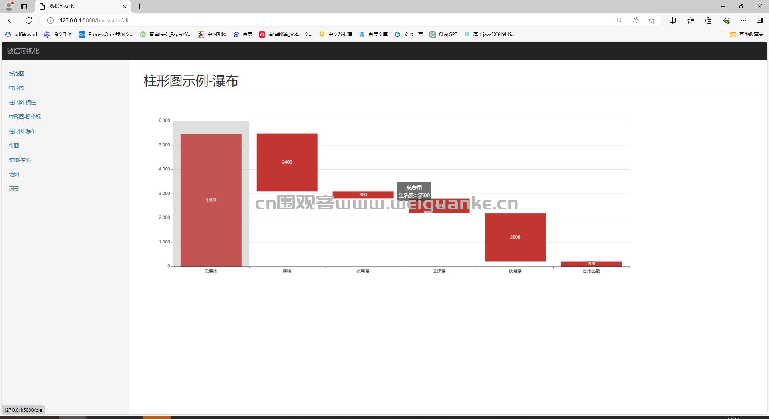The width and height of the screenshot is (769, 419).
Task: Open the ChatGPT bookmark
Action: pos(443,34)
